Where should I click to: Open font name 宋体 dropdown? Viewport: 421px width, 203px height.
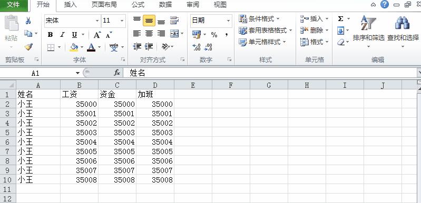97,21
